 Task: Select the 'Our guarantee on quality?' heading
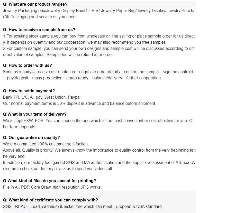(x=31, y=138)
